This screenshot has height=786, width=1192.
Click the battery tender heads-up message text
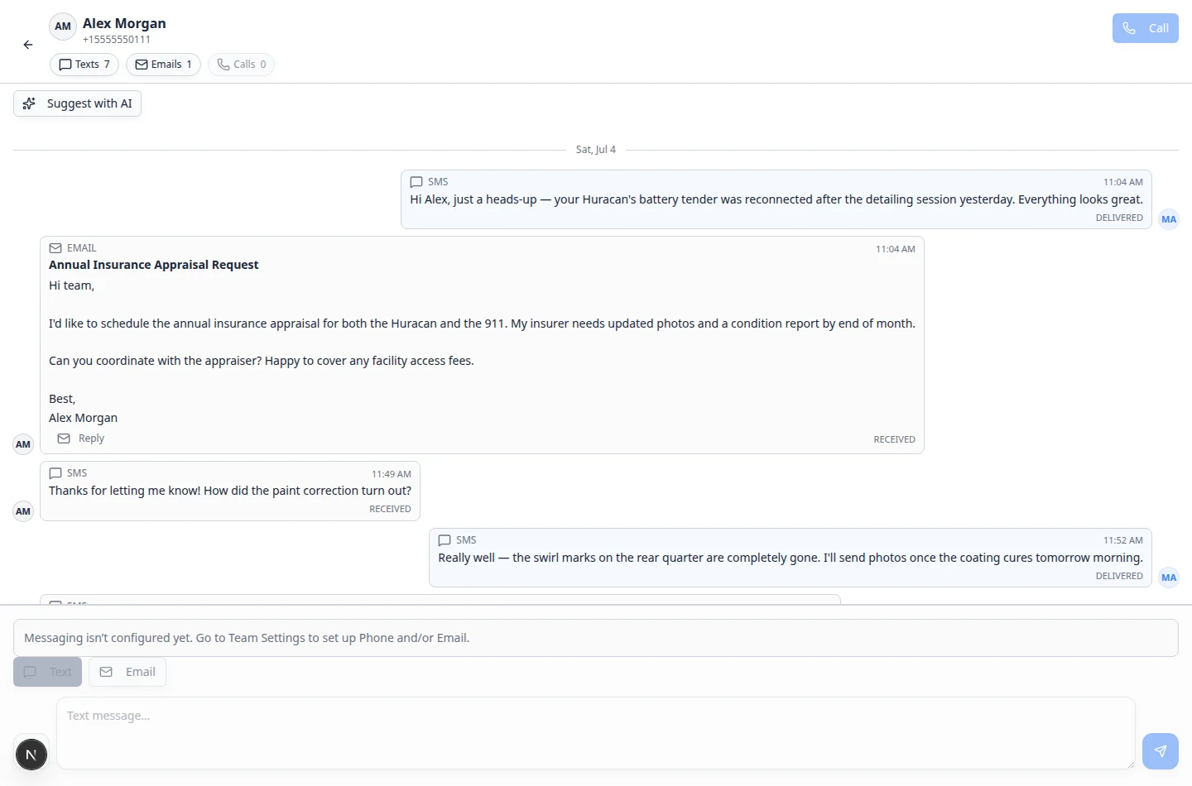point(776,199)
